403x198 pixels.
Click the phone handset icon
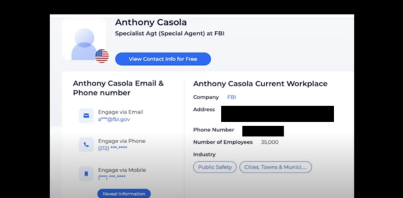coord(86,145)
